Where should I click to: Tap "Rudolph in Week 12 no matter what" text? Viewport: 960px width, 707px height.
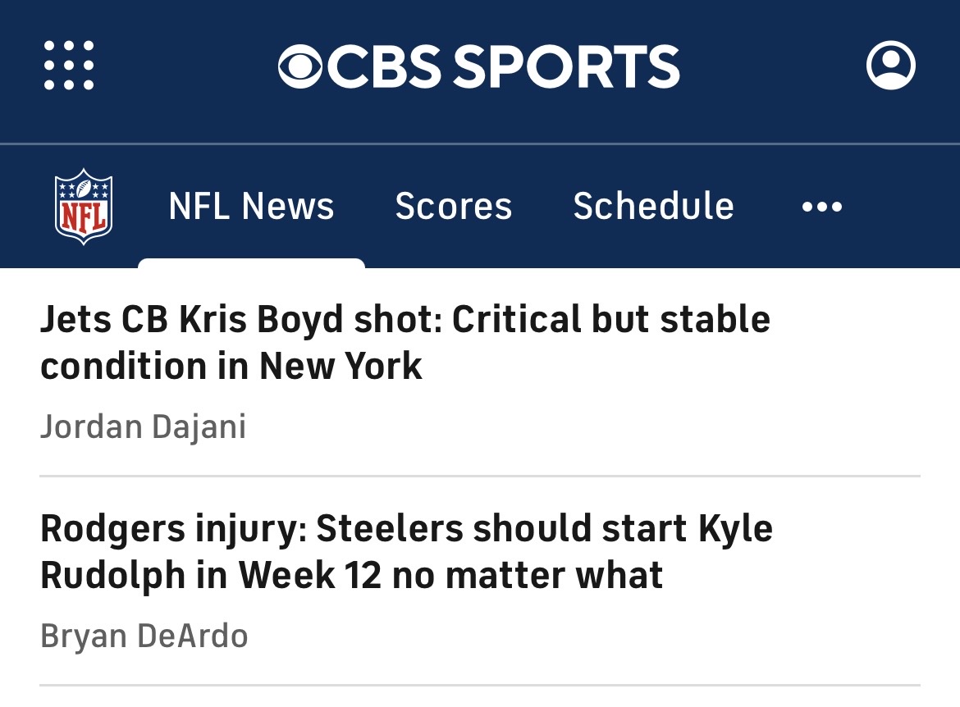[351, 575]
